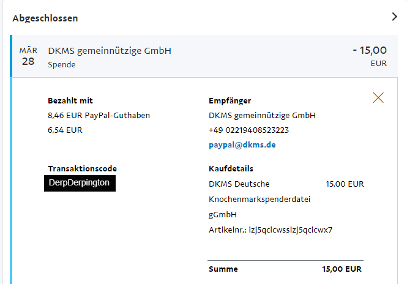The width and height of the screenshot is (407, 284).
Task: Open the paypal@dkms.de email link
Action: (x=242, y=145)
